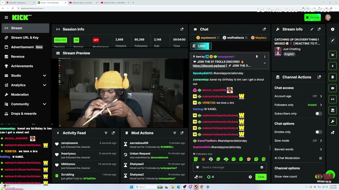Switch to the don toliver YouTube tab

pos(83,3)
